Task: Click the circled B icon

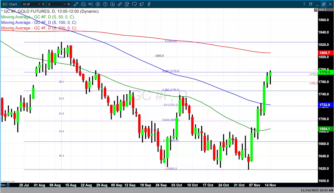Action: 98,4
